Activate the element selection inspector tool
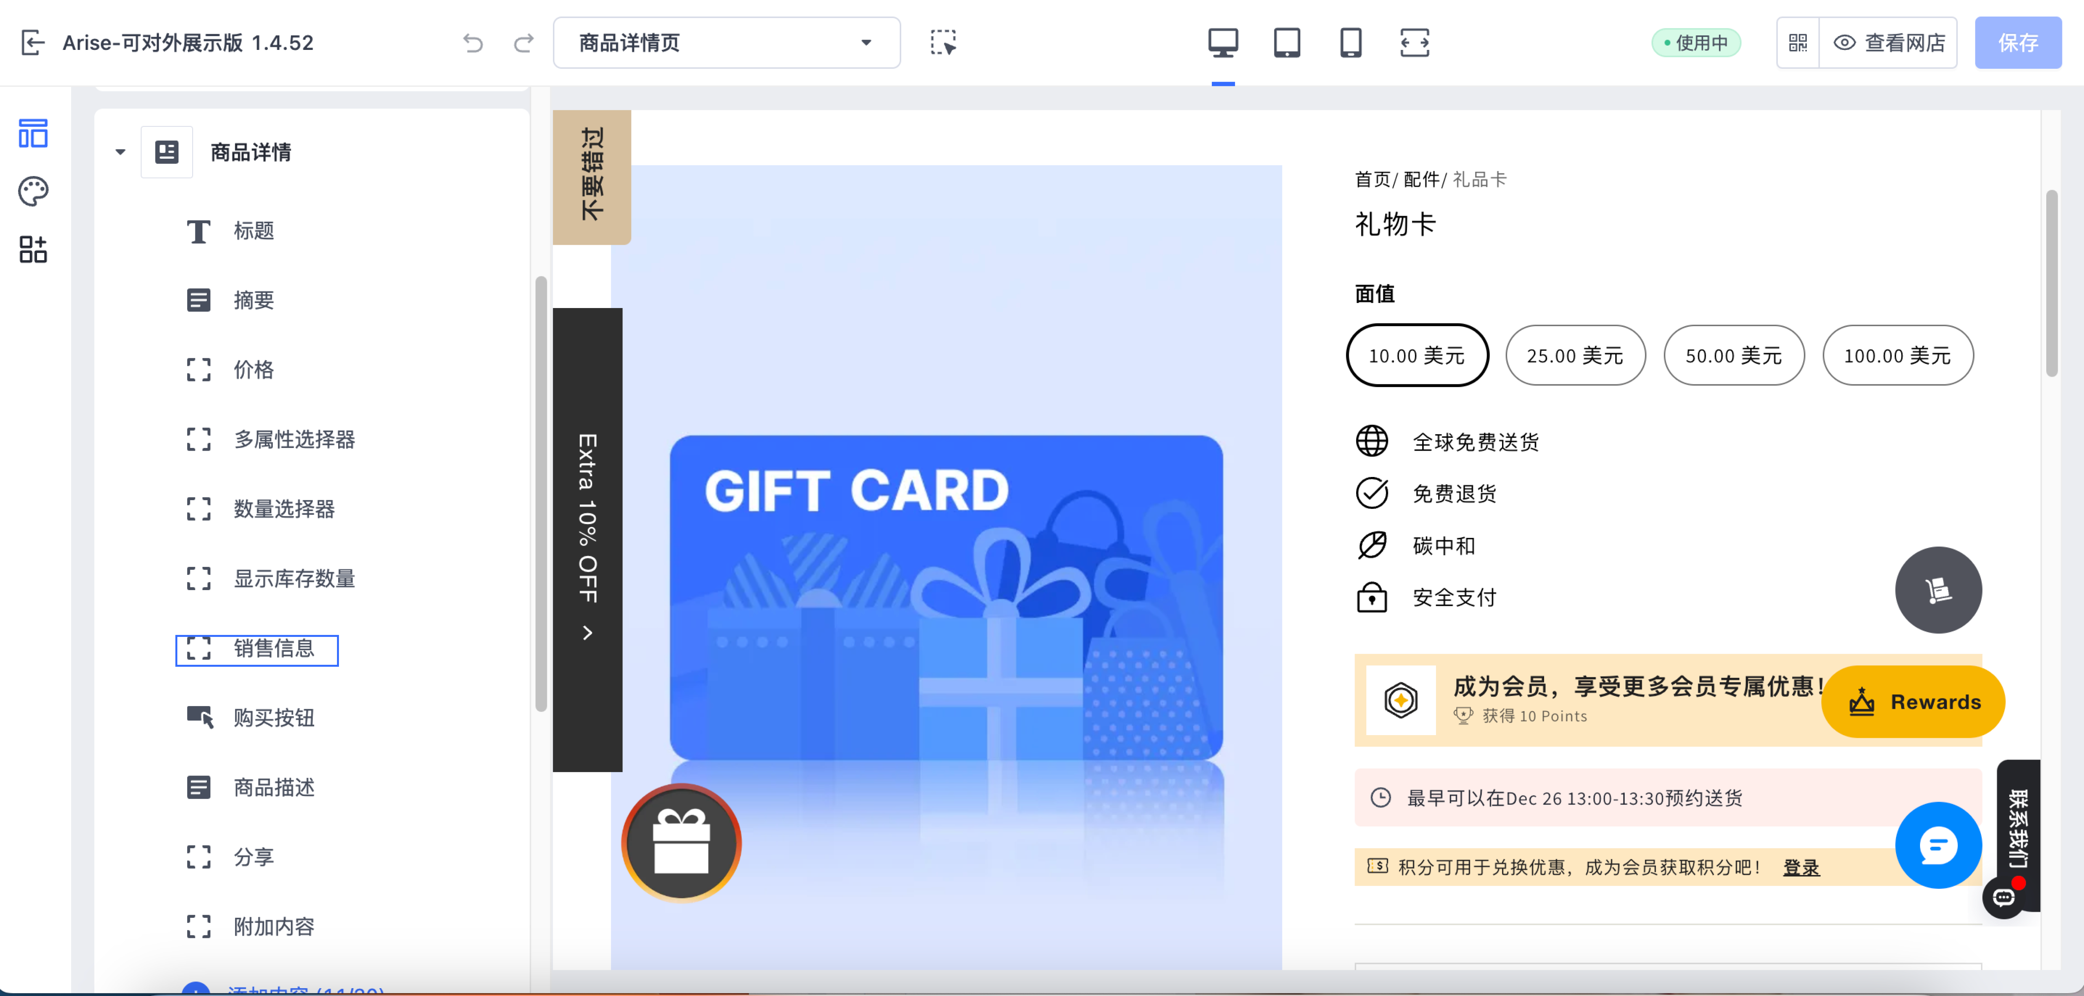This screenshot has height=996, width=2084. click(943, 43)
